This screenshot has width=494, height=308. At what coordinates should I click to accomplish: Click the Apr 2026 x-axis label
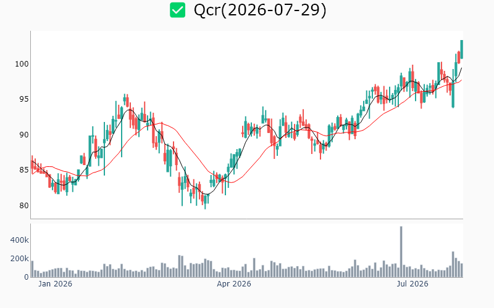tap(234, 284)
